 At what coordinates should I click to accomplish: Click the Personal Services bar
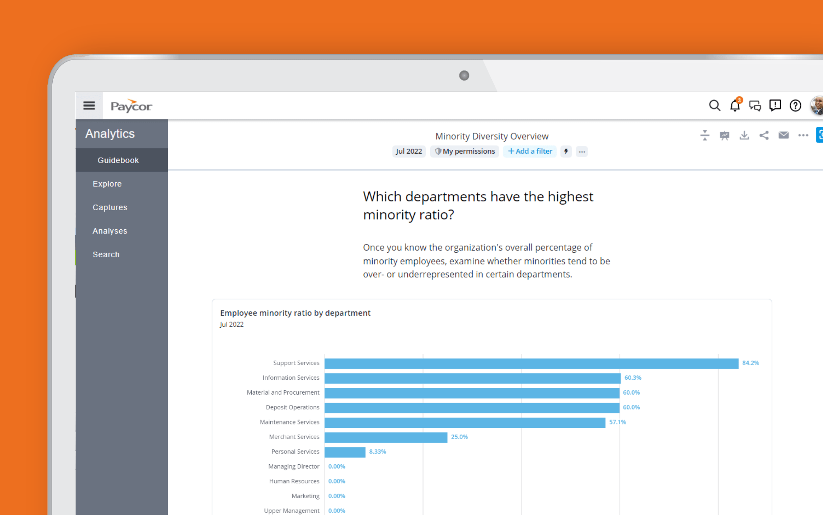click(x=345, y=452)
